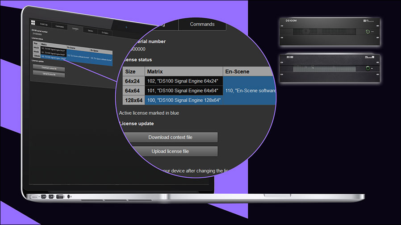The width and height of the screenshot is (401, 225).
Task: Click the magnified 128x64 size cell
Action: 134,100
